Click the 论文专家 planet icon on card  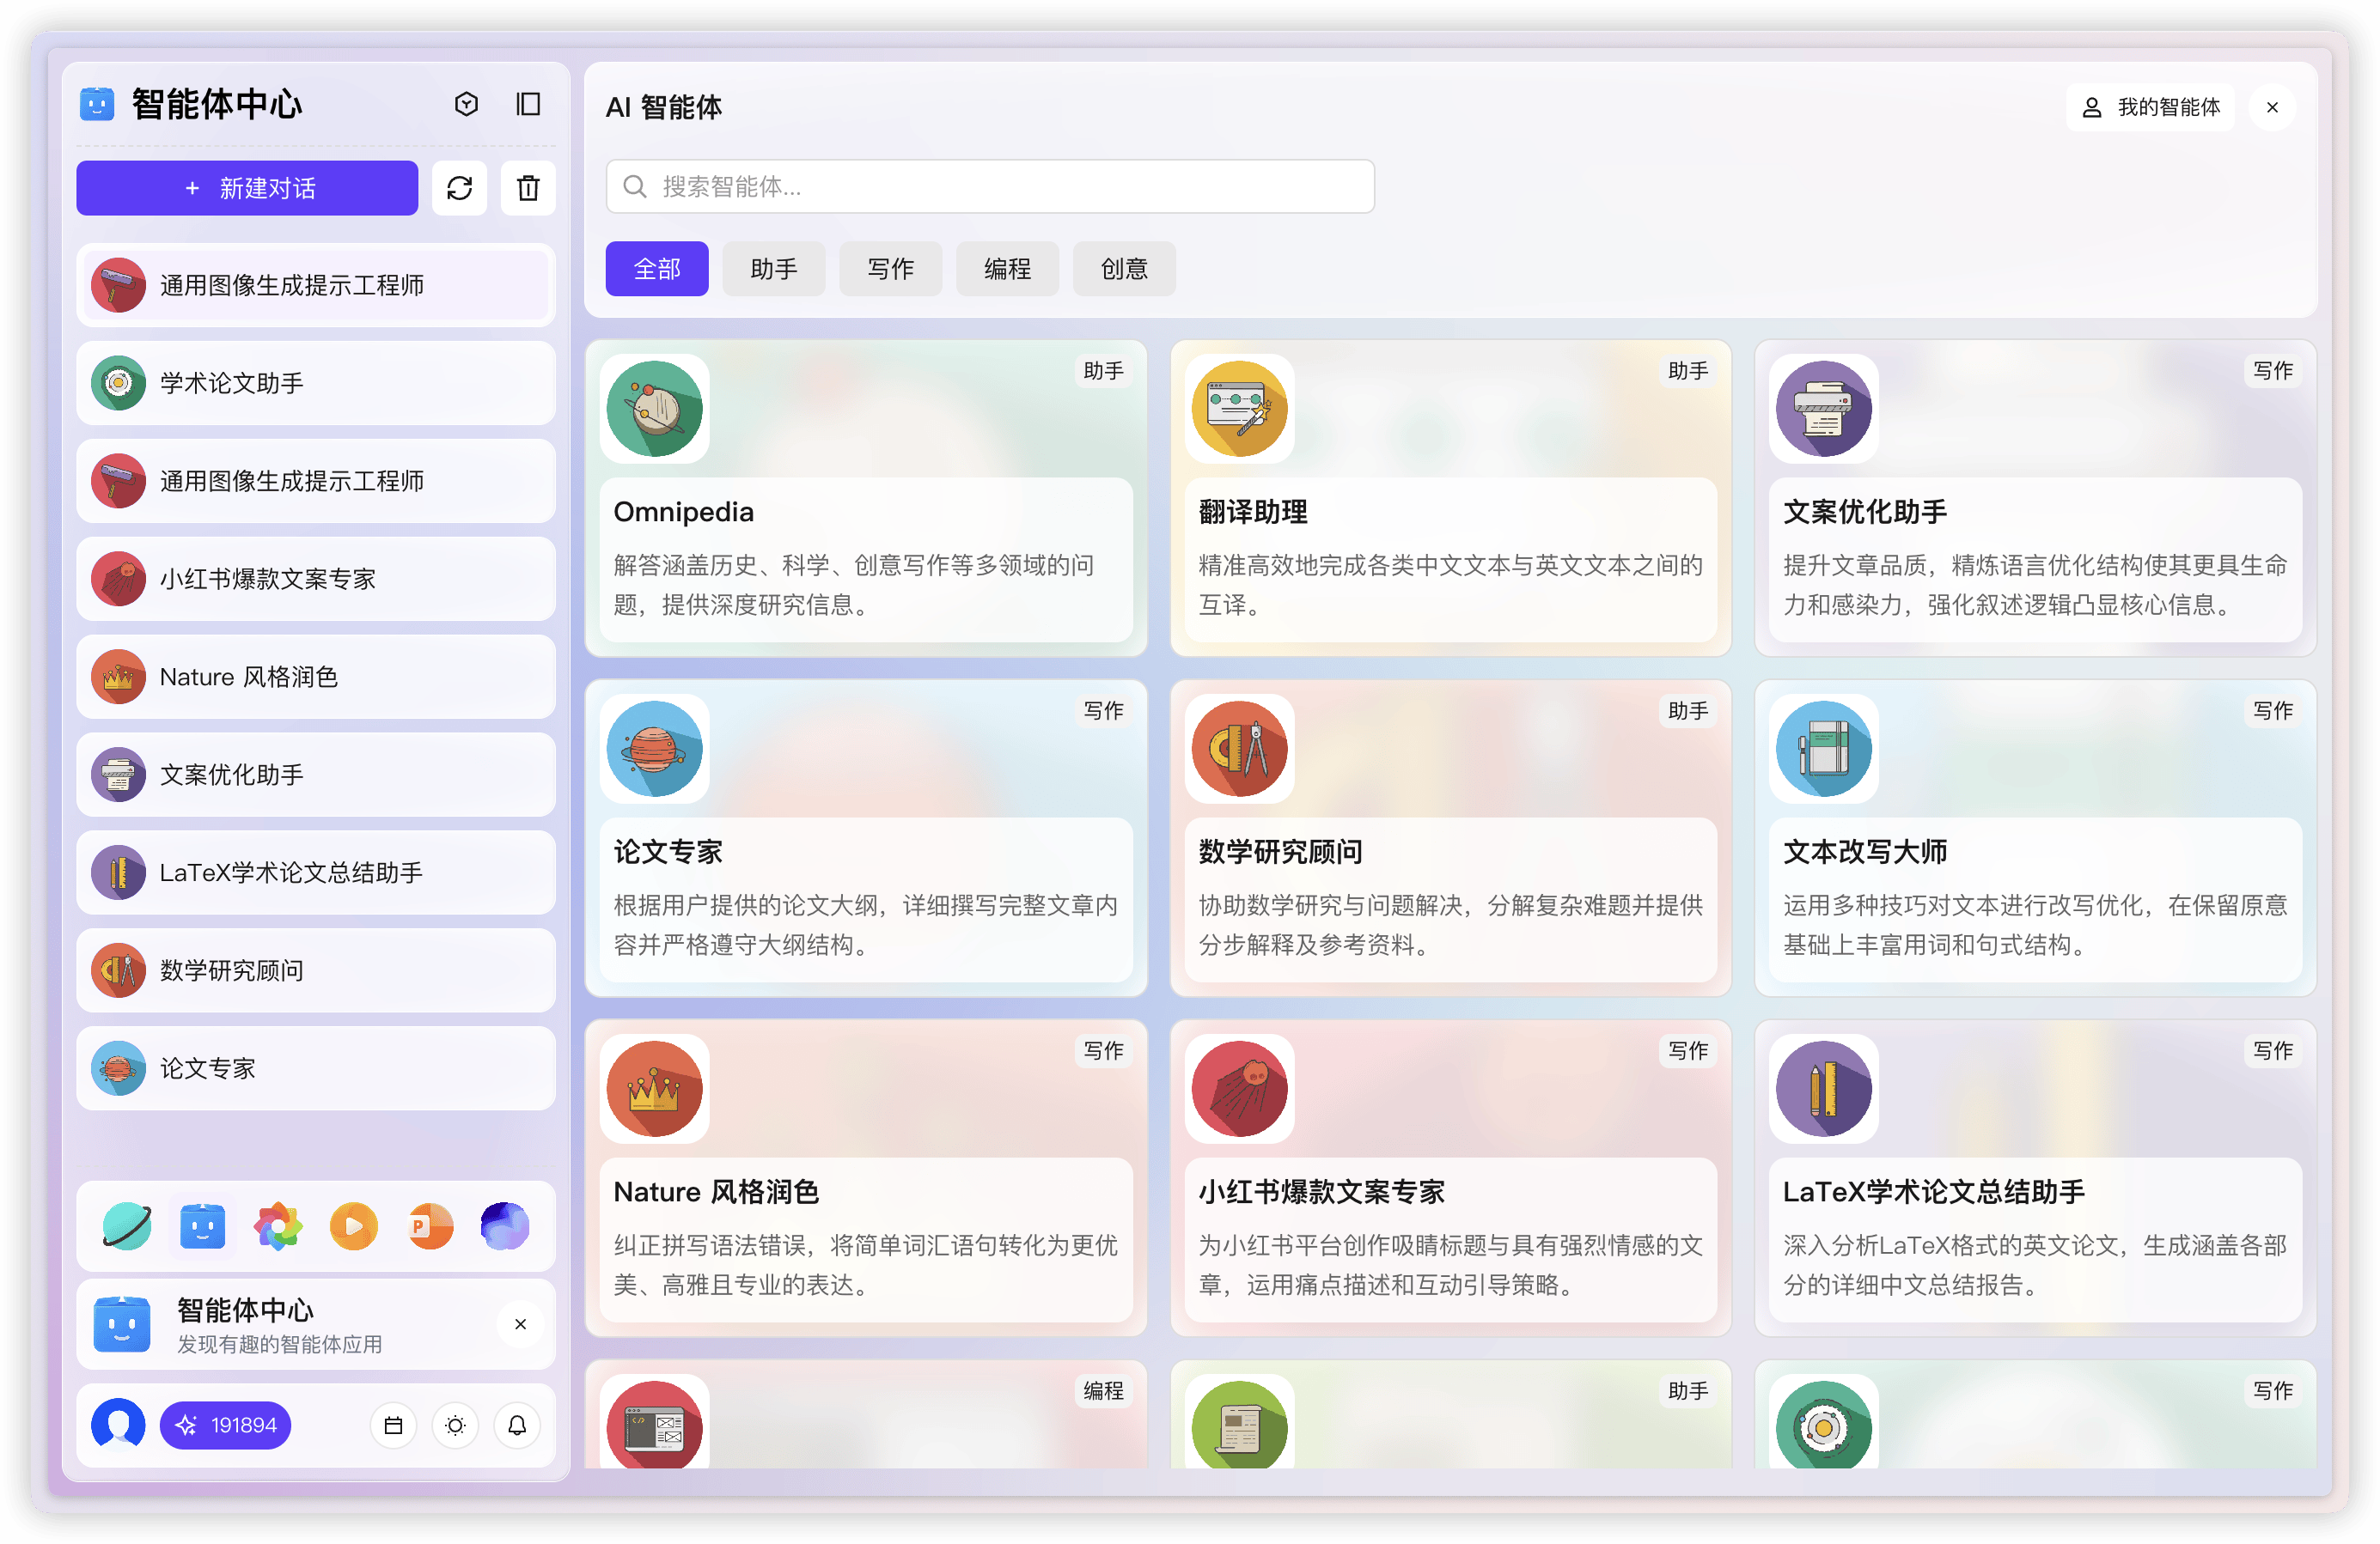click(655, 749)
